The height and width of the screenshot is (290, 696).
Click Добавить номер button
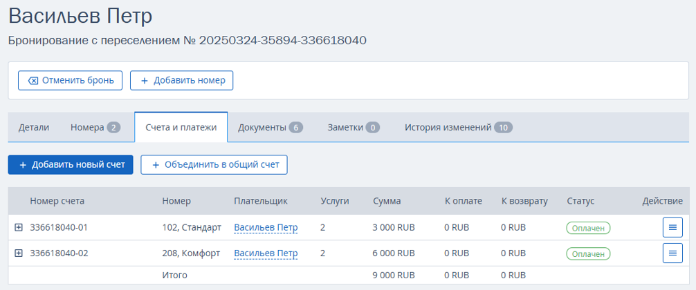point(181,81)
